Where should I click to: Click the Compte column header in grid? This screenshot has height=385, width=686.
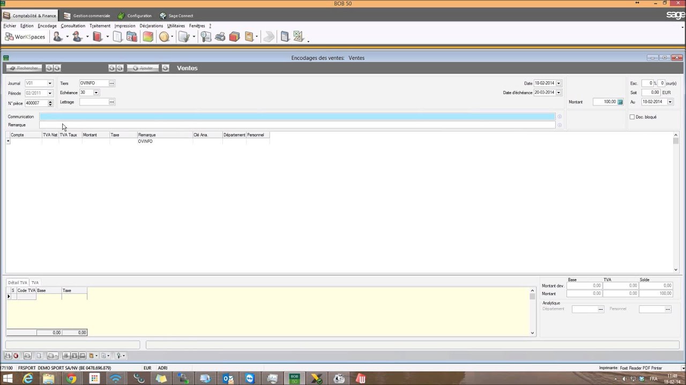[x=26, y=135]
